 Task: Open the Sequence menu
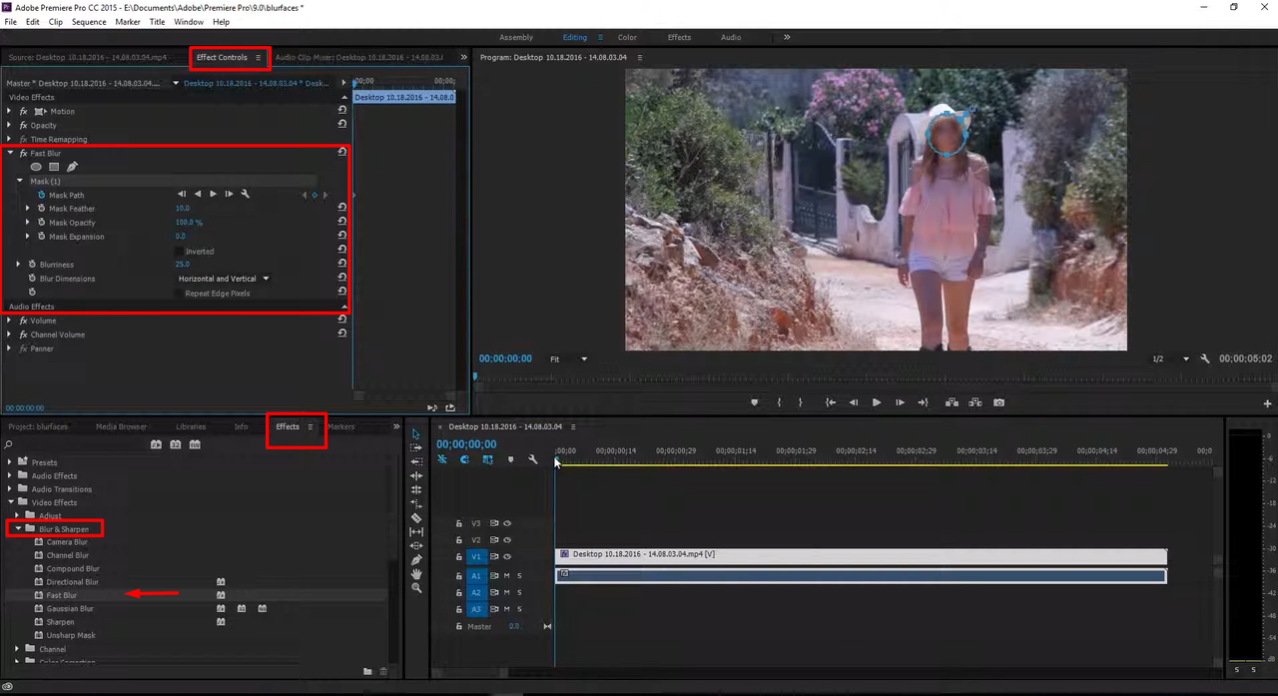pos(89,21)
